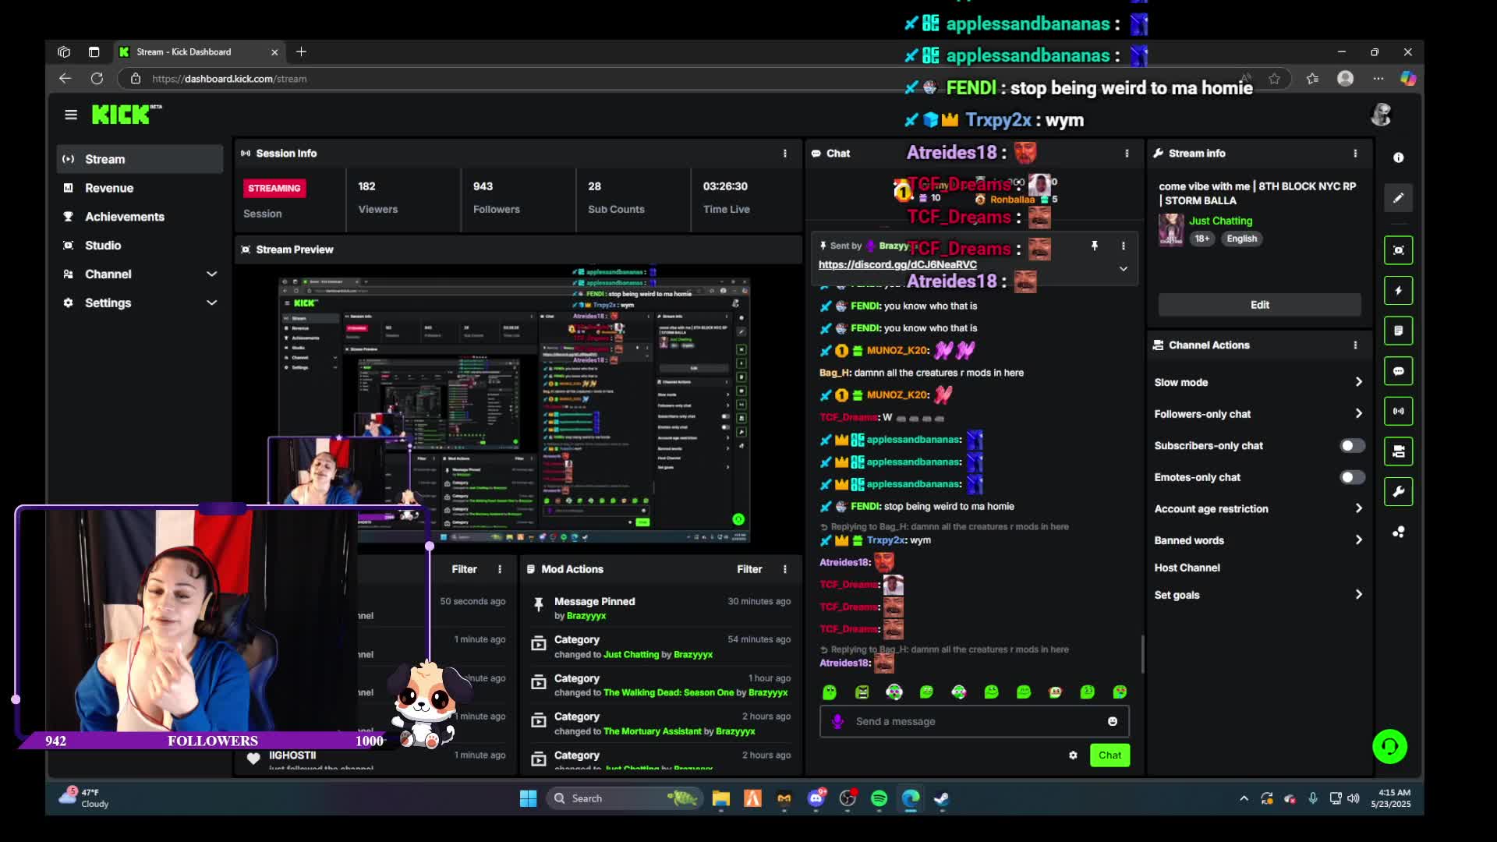The image size is (1497, 842).
Task: Toggle the chat bubble widget icon
Action: coord(1399,371)
